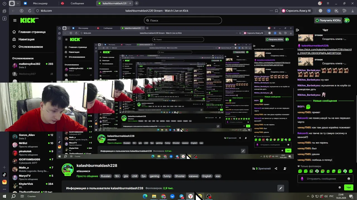Open the user profile avatar in Kick header
The image size is (357, 200).
[347, 20]
